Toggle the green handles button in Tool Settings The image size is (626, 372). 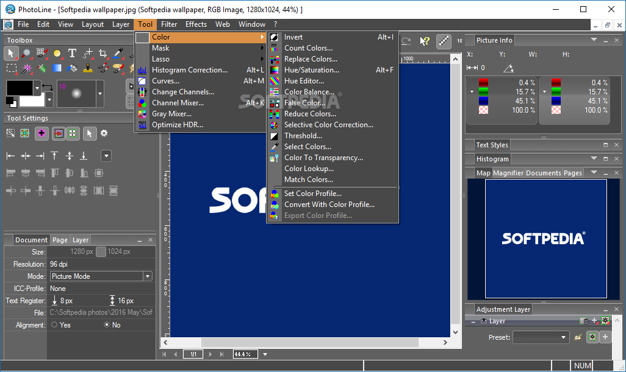[72, 133]
